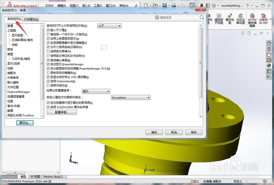This screenshot has height=185, width=274.
Task: Select 装配体 in options category list
Action: [12, 73]
